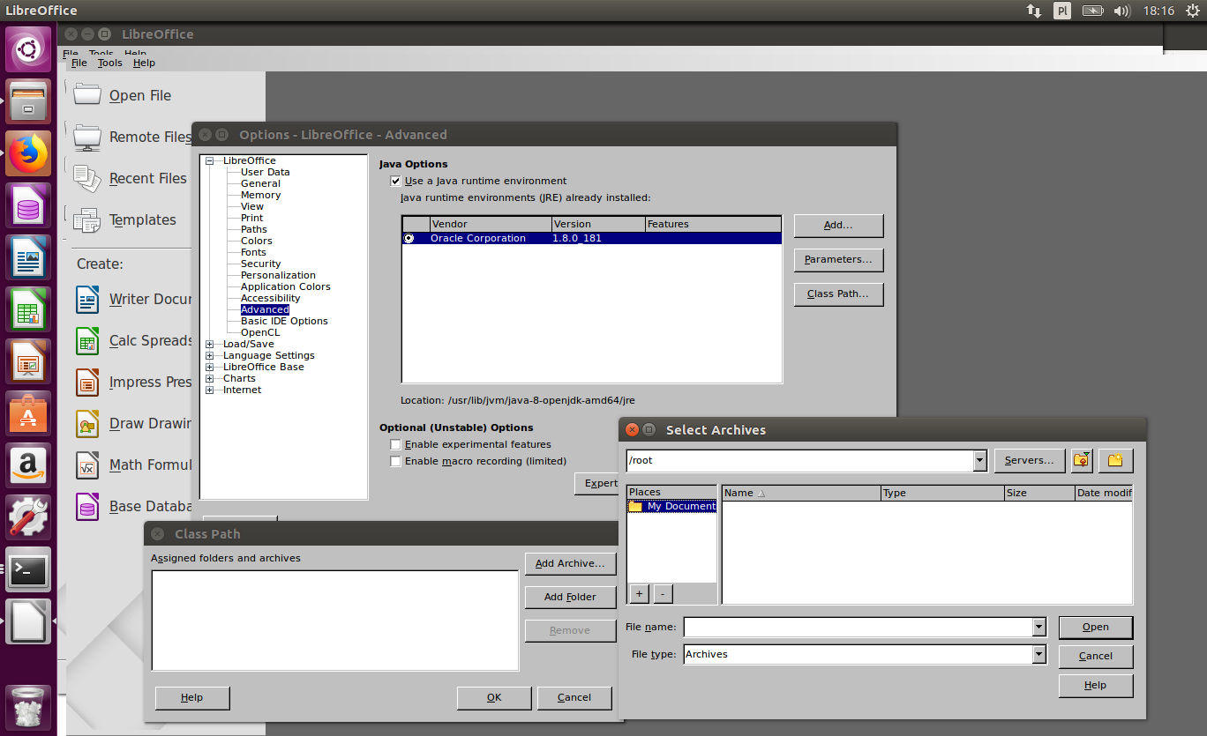Toggle Use a Java runtime environment checkbox
Image resolution: width=1207 pixels, height=736 pixels.
tap(395, 181)
